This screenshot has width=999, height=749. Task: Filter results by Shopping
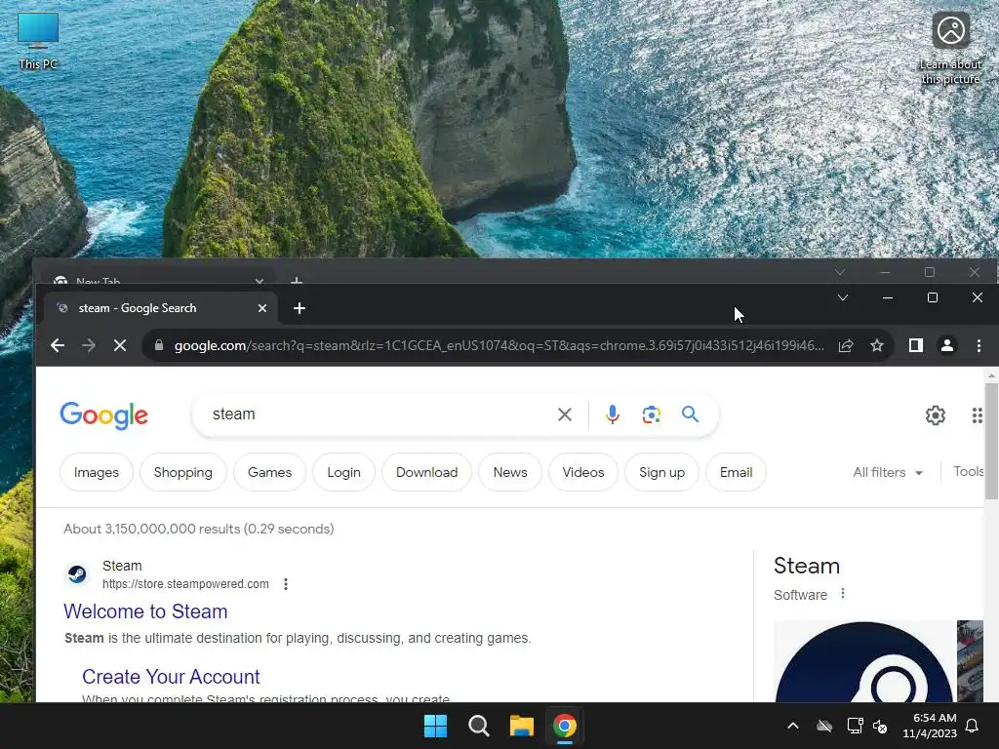point(182,473)
